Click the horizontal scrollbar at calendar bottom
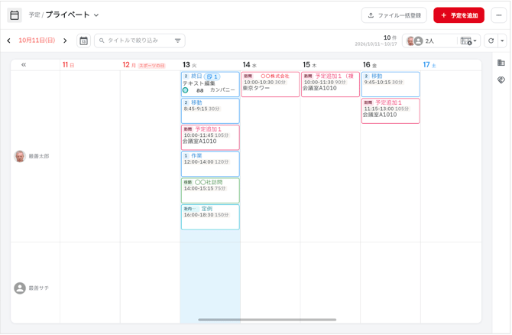 click(x=267, y=320)
